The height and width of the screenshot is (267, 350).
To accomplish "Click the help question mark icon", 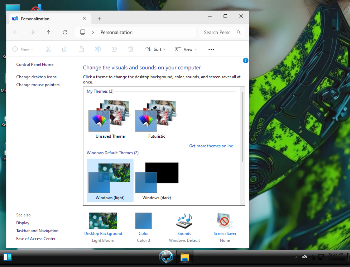I will (246, 60).
